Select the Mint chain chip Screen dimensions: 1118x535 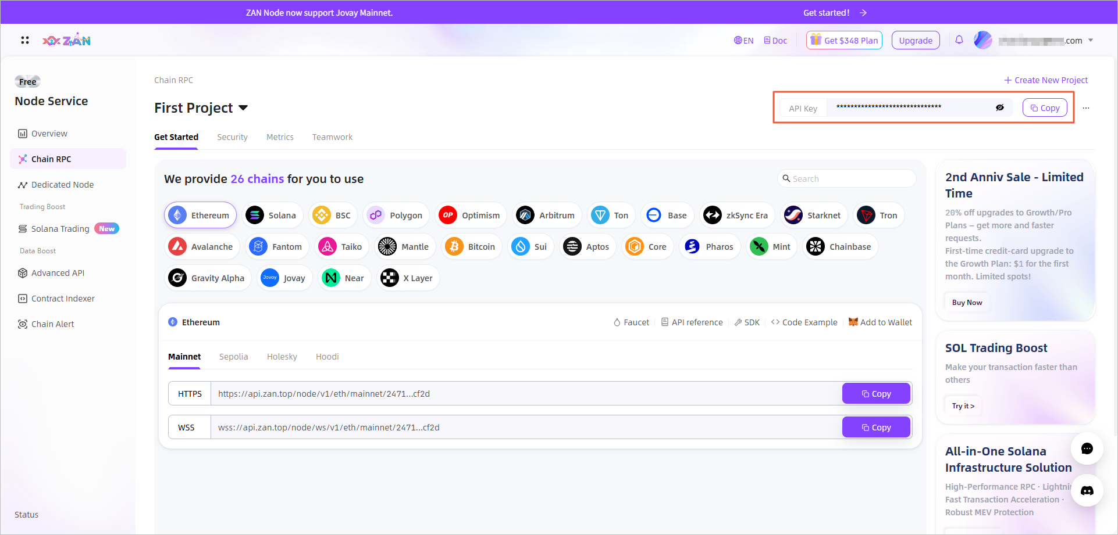point(772,247)
